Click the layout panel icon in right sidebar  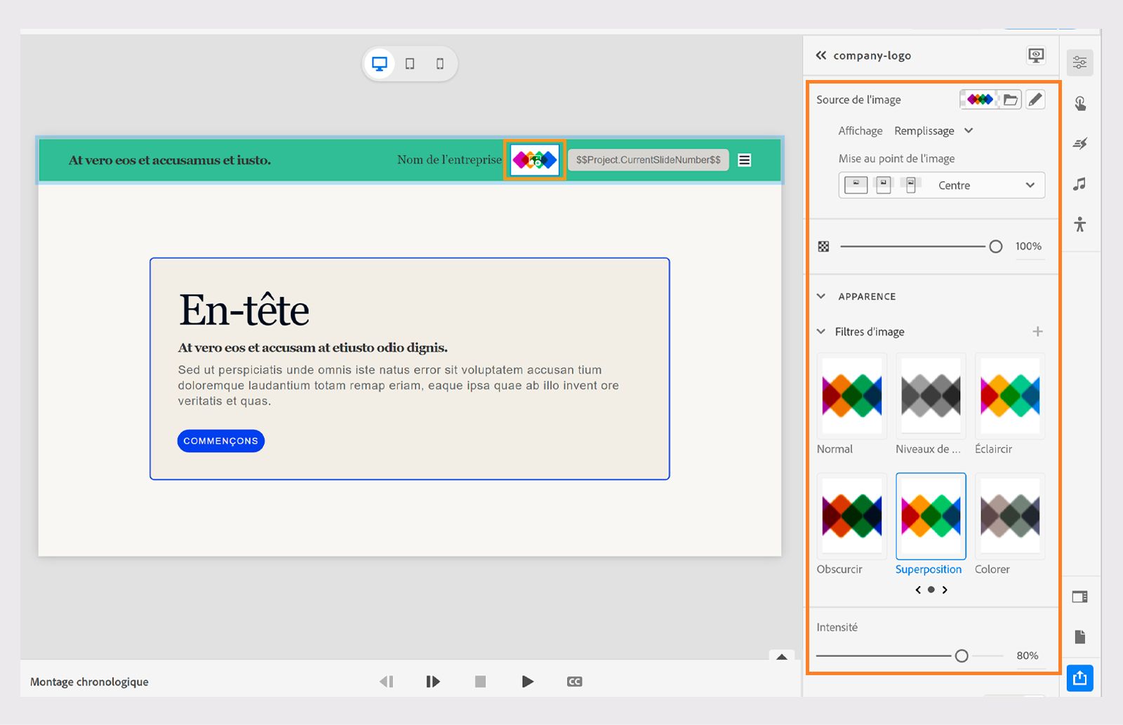coord(1080,597)
